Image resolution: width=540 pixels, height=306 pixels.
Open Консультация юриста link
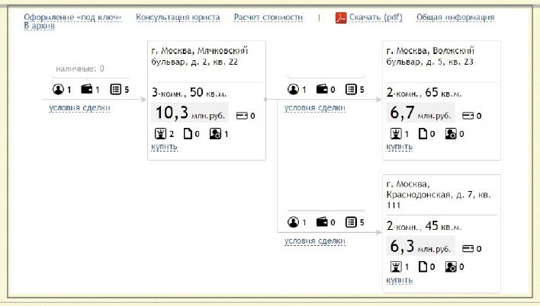pyautogui.click(x=178, y=18)
